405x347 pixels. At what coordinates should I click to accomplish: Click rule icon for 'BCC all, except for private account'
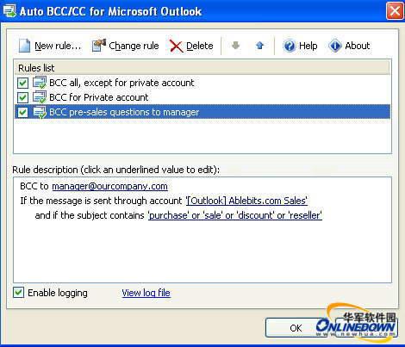point(40,83)
